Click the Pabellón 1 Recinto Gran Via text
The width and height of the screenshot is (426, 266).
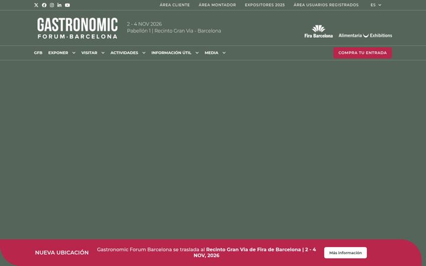tap(174, 31)
